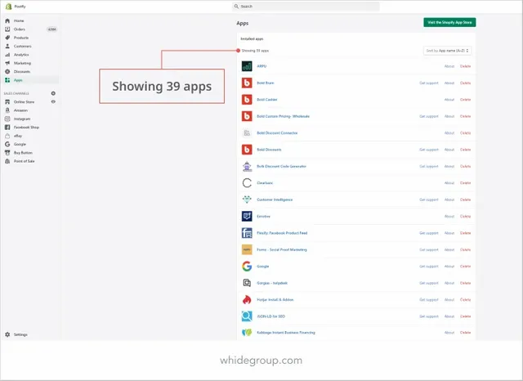Screen dimensions: 523x381
Task: Click the Gorgias helpdesk app icon
Action: 247,283
